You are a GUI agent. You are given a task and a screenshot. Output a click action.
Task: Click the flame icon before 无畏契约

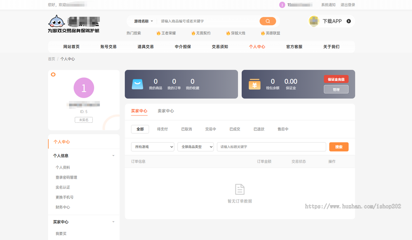click(193, 33)
